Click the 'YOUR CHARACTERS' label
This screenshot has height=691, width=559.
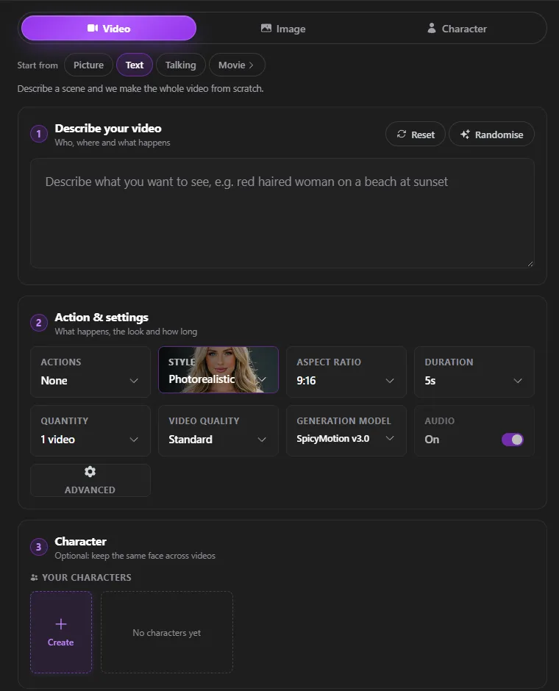[x=86, y=577]
